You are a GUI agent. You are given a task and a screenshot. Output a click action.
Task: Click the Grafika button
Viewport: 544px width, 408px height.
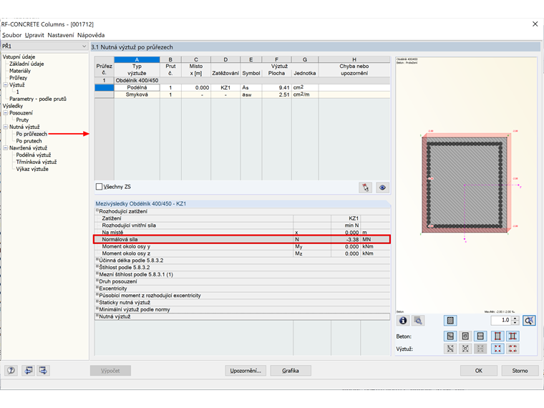tap(291, 371)
